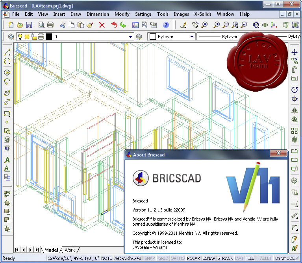The height and width of the screenshot is (263, 302).
Task: Select the Model tab
Action: [51, 250]
